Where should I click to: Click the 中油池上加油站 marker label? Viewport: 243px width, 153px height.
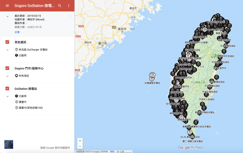207,100
